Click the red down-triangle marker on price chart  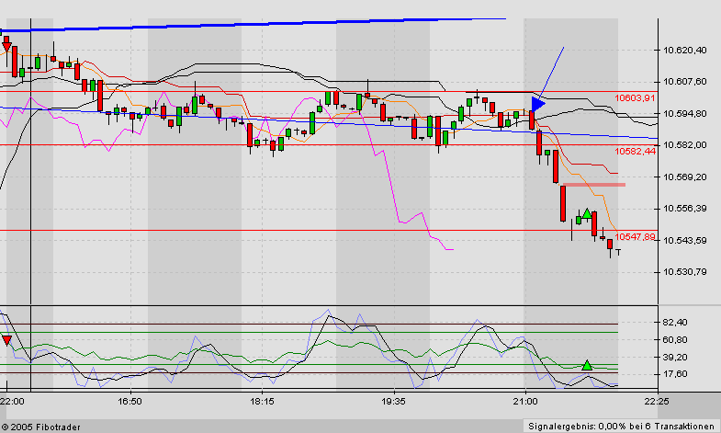pyautogui.click(x=6, y=47)
